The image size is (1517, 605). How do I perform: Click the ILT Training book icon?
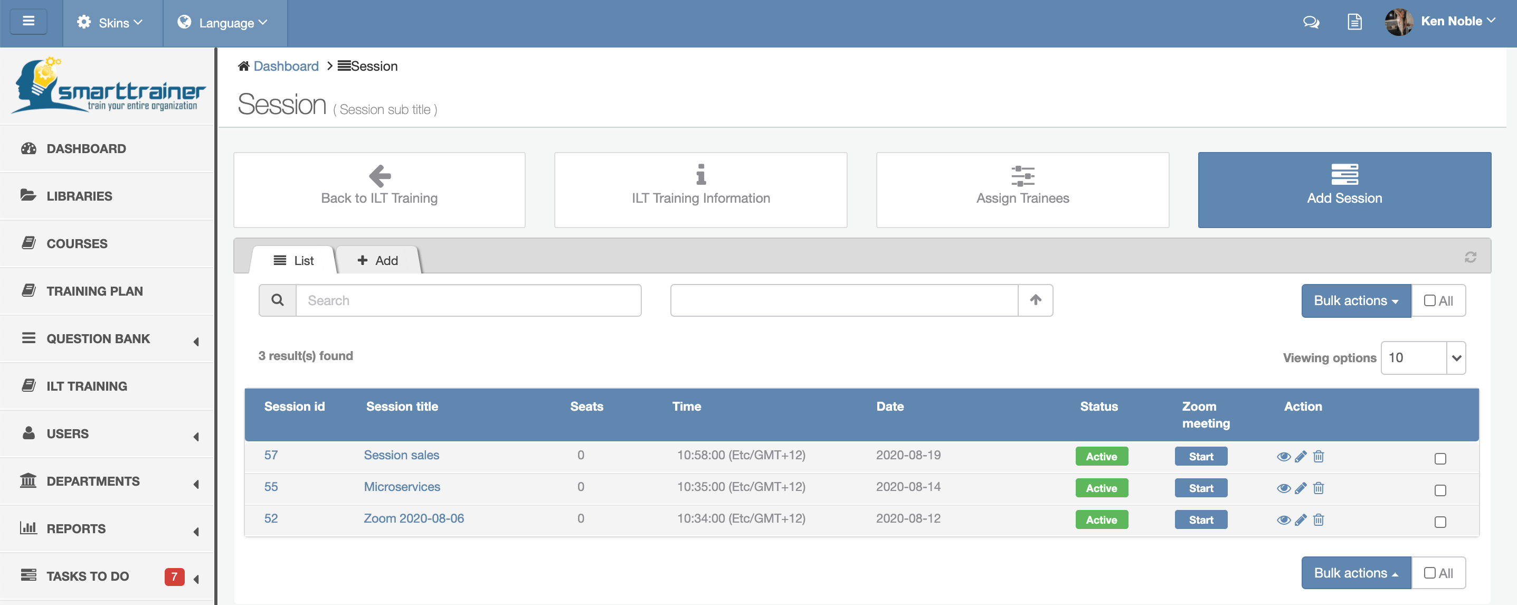[x=29, y=385]
